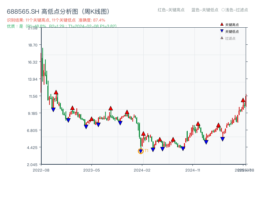Click the 准确度: 87.4% text
Viewport: 273px width, 205px height.
point(92,20)
